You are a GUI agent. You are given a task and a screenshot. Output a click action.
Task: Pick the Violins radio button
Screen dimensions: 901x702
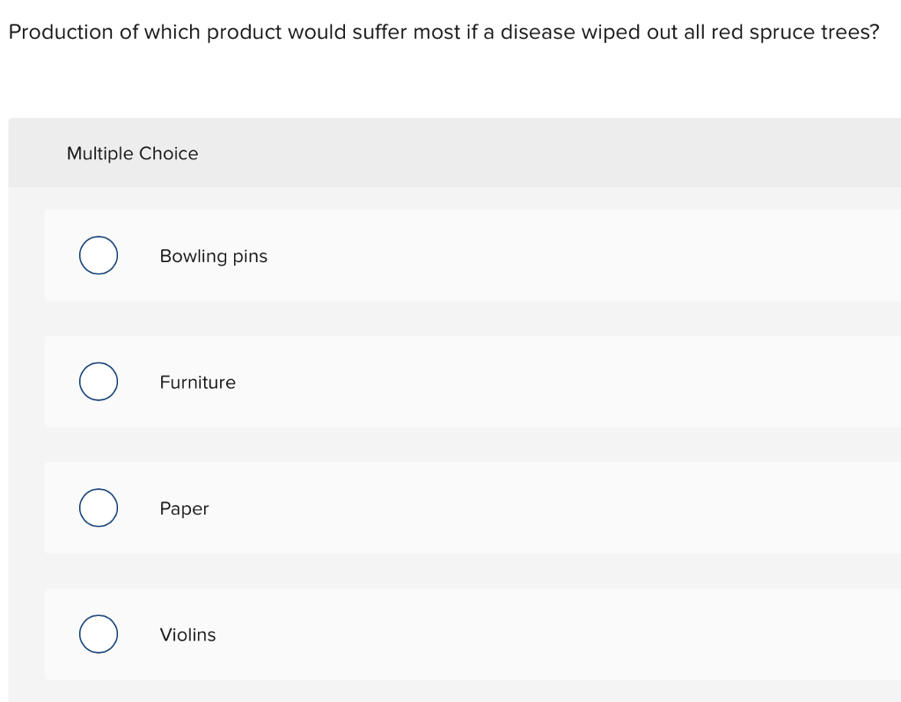pyautogui.click(x=99, y=634)
